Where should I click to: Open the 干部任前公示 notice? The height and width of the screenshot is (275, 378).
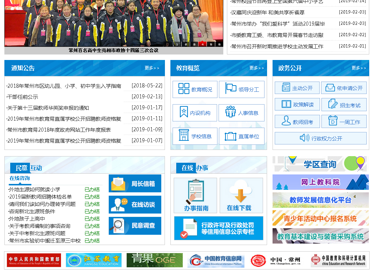[22, 97]
